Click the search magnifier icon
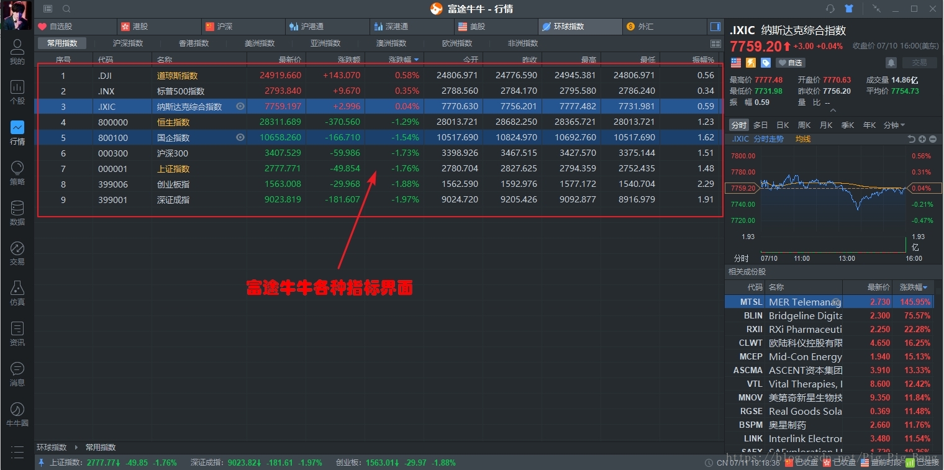Image resolution: width=944 pixels, height=470 pixels. pos(66,9)
